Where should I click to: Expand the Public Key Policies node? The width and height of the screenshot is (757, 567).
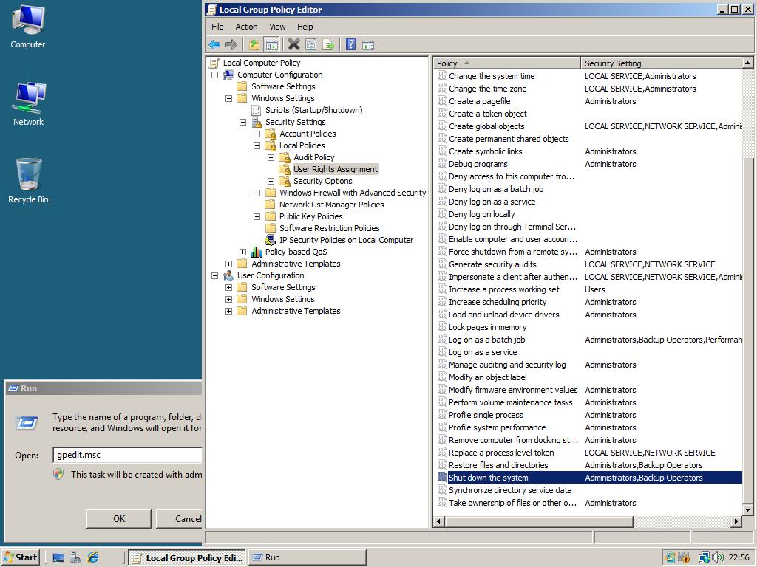pos(257,216)
